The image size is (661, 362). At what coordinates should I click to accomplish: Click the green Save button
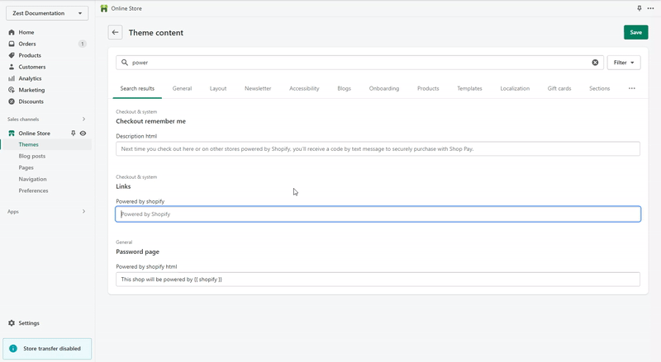[635, 32]
